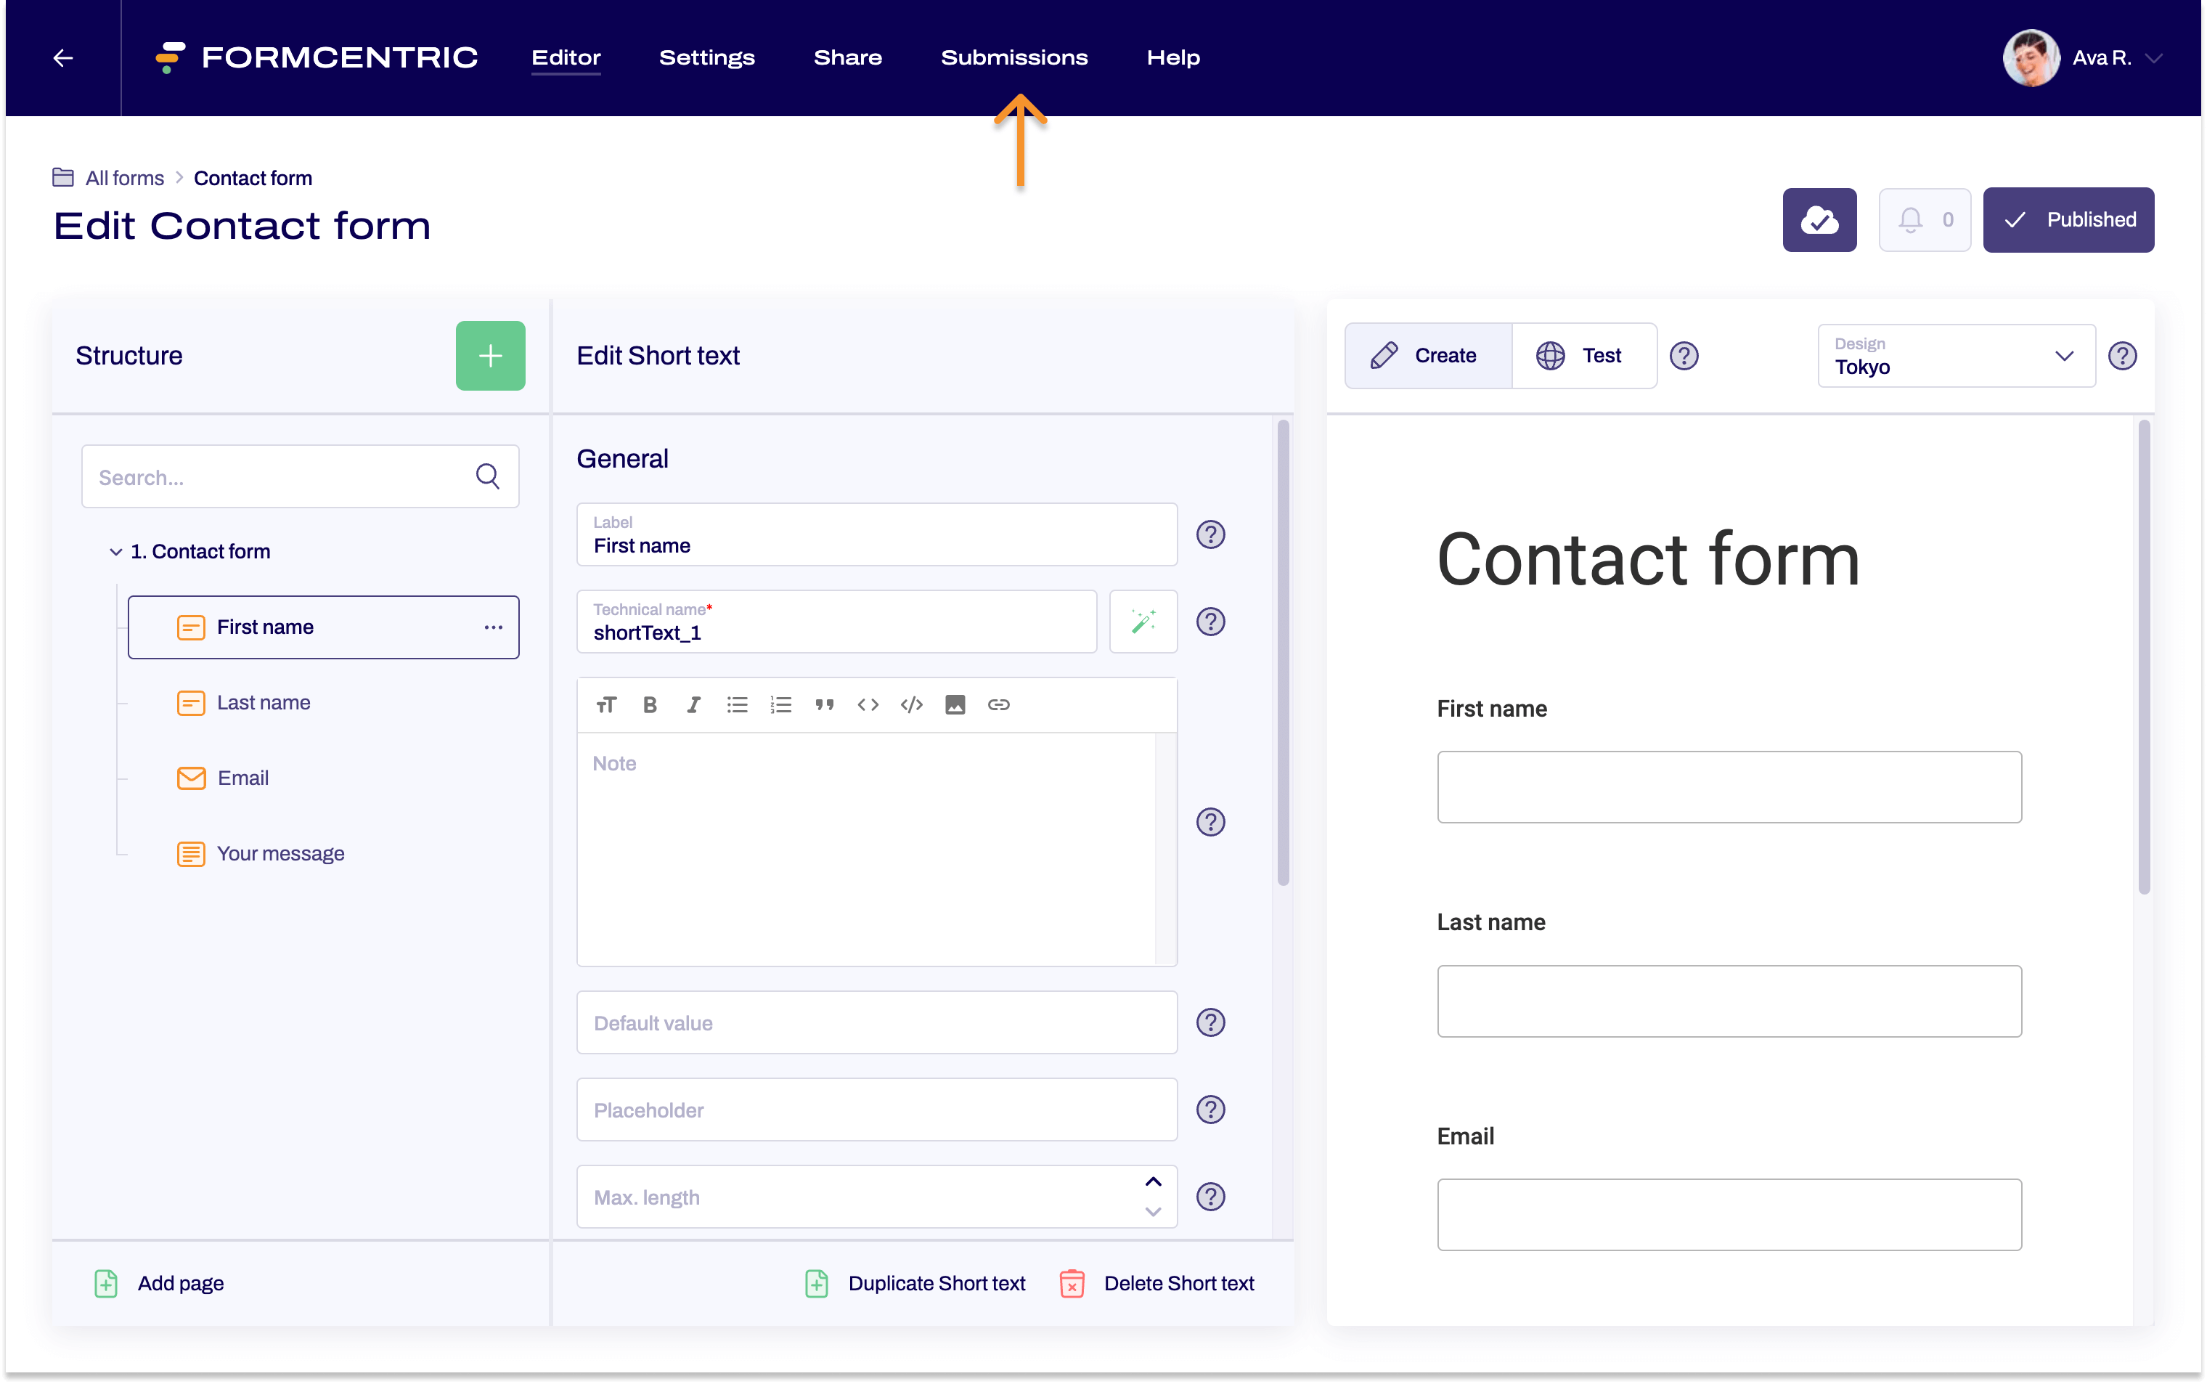Switch the preview to Test mode
The image size is (2207, 1384).
pos(1585,355)
